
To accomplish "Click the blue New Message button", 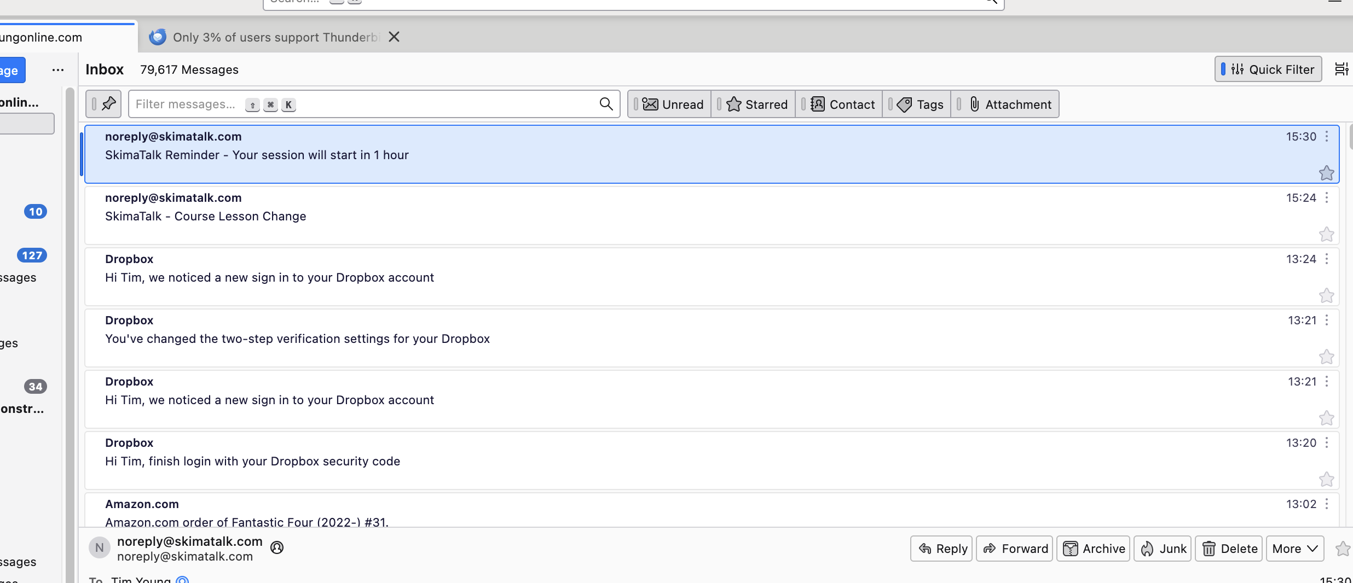I will point(12,70).
